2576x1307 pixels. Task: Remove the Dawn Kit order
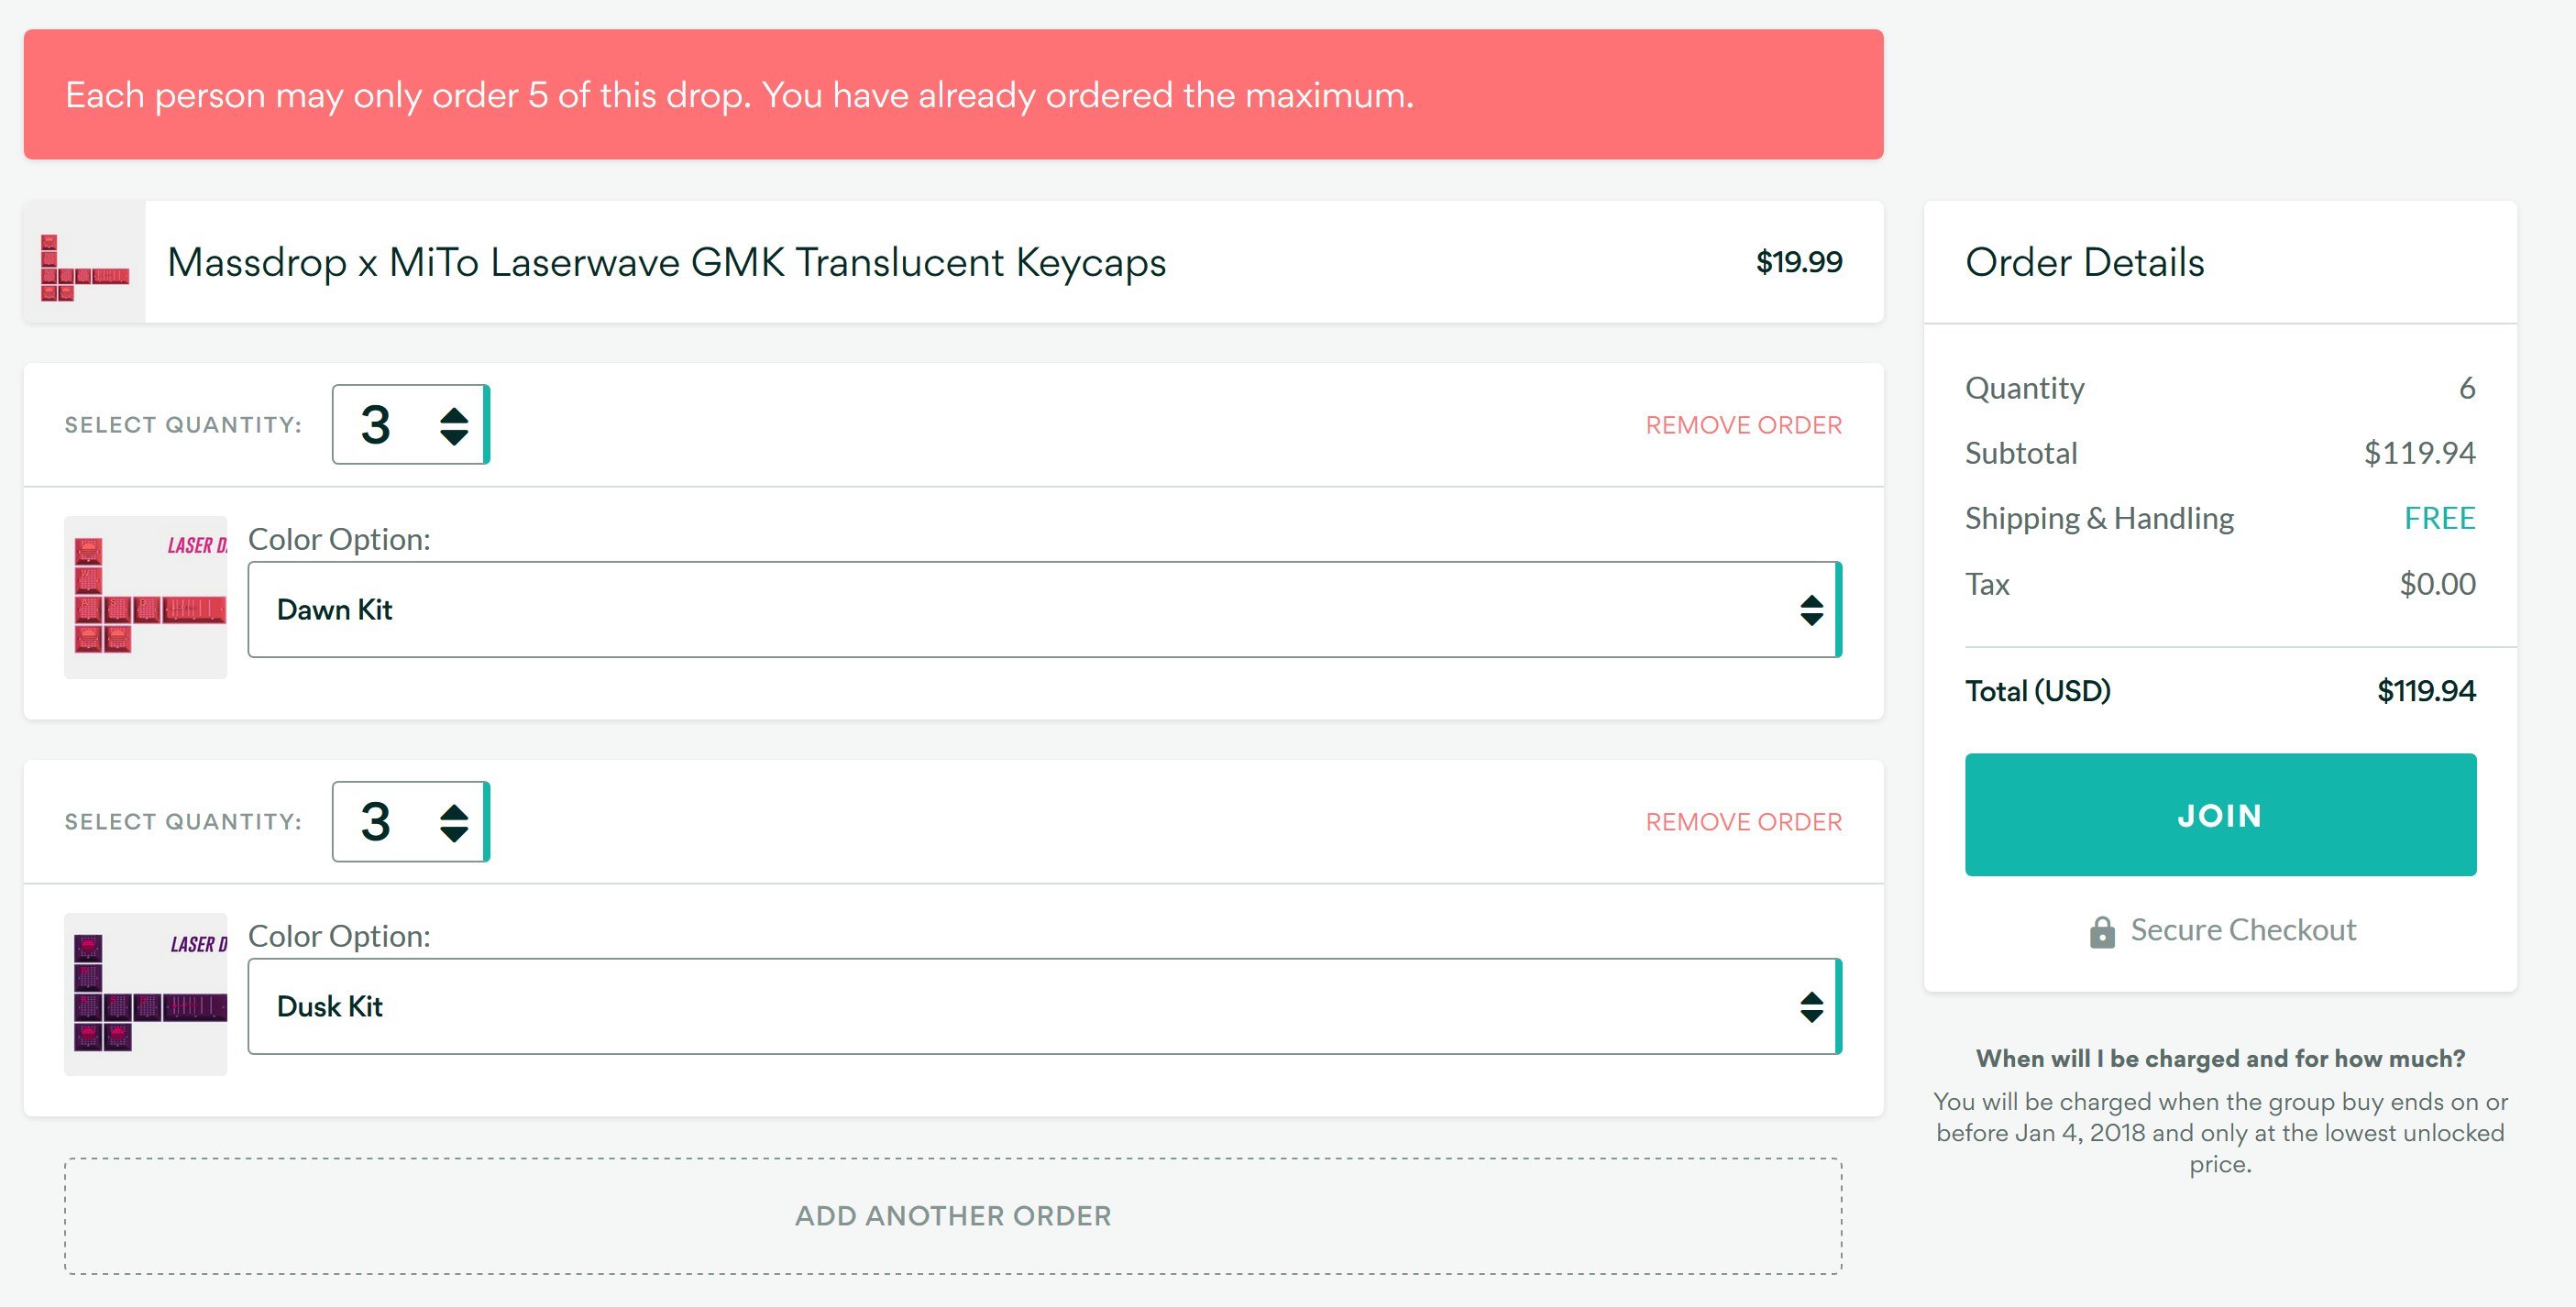point(1743,425)
